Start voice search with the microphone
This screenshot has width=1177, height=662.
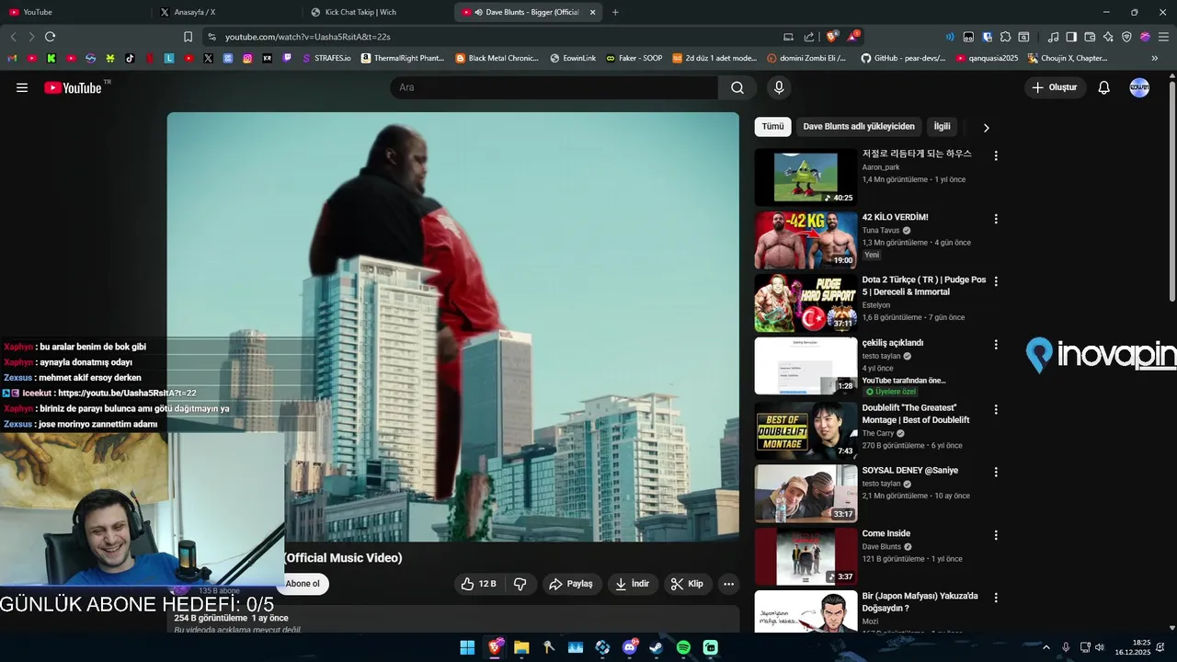coord(779,87)
